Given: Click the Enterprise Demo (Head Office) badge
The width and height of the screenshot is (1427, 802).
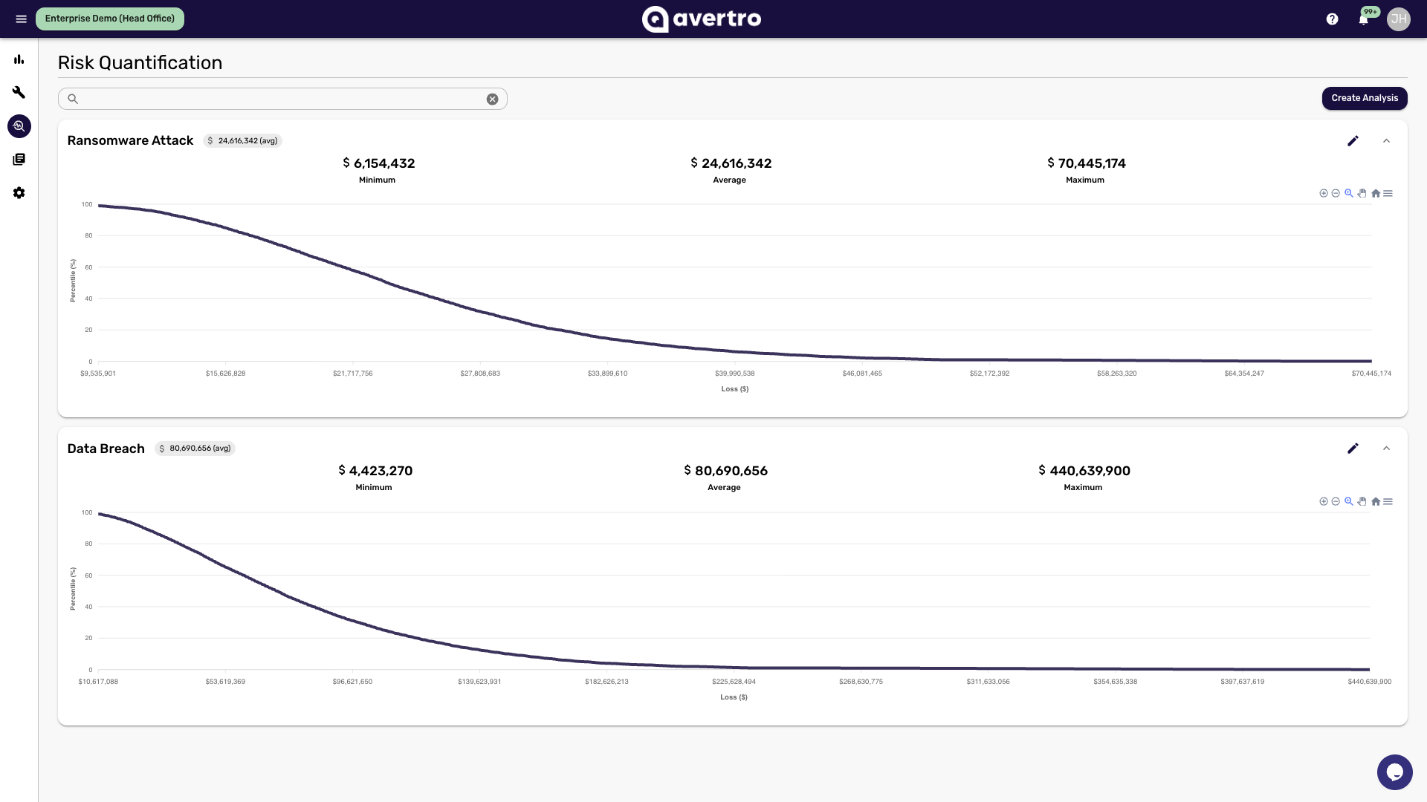Looking at the screenshot, I should (x=110, y=19).
